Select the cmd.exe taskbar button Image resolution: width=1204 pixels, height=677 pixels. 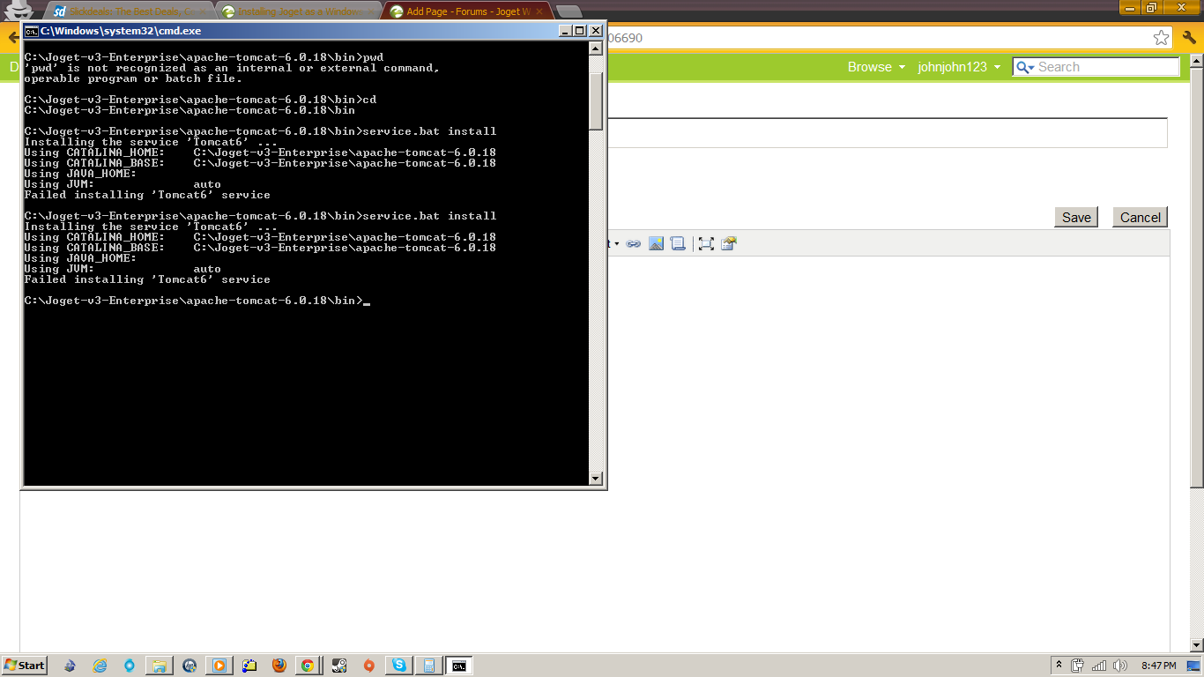pyautogui.click(x=459, y=666)
